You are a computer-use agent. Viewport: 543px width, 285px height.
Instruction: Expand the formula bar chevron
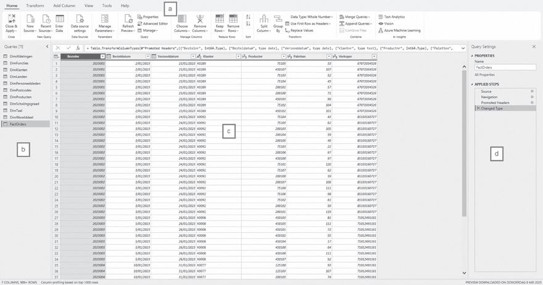point(463,49)
